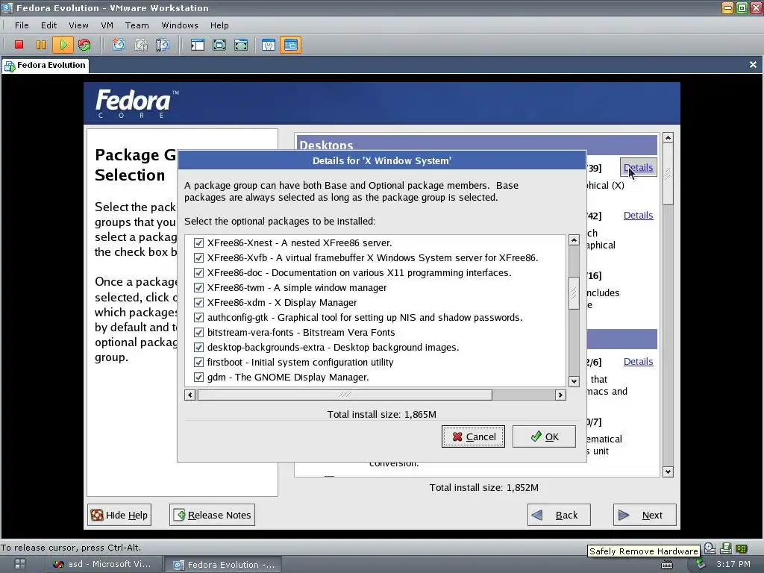
Task: Click the highlighted console view toolbar icon
Action: click(290, 45)
